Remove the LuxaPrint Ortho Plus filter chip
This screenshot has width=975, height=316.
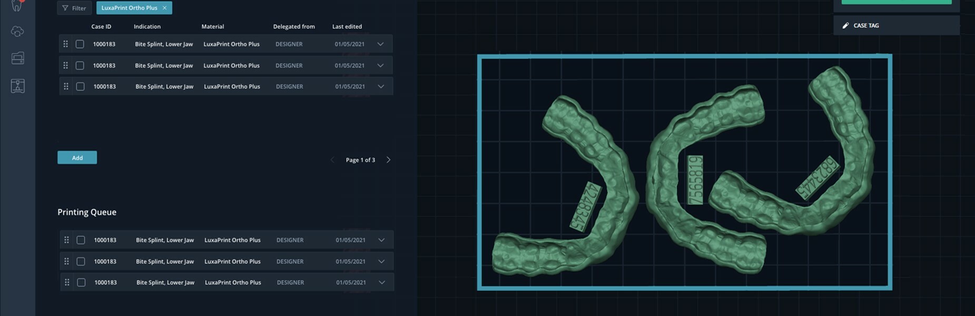165,8
